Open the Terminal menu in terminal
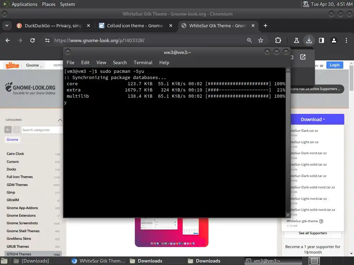Viewport: 354px width, 265px height. 143,63
